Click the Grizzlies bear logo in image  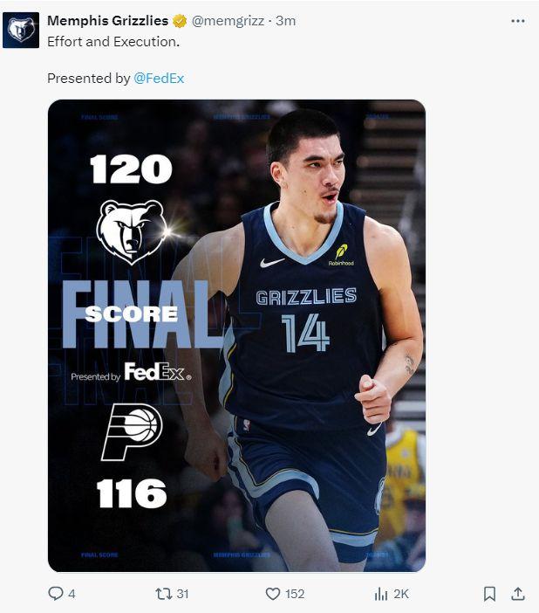pos(132,231)
